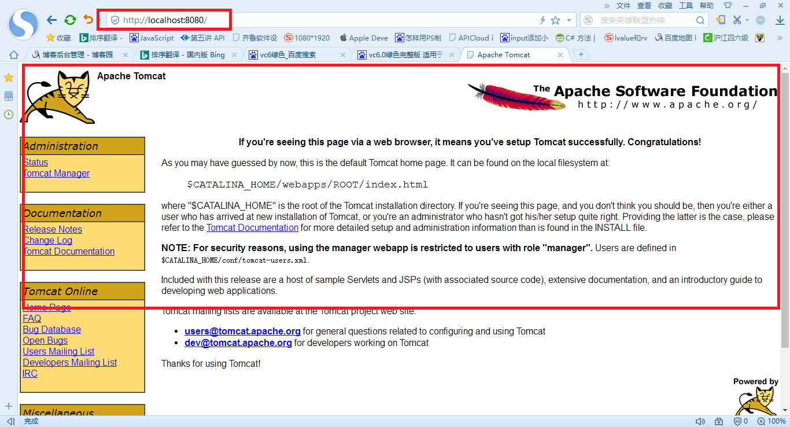790x427 pixels.
Task: Open the skin shirt icon
Action: (x=728, y=5)
